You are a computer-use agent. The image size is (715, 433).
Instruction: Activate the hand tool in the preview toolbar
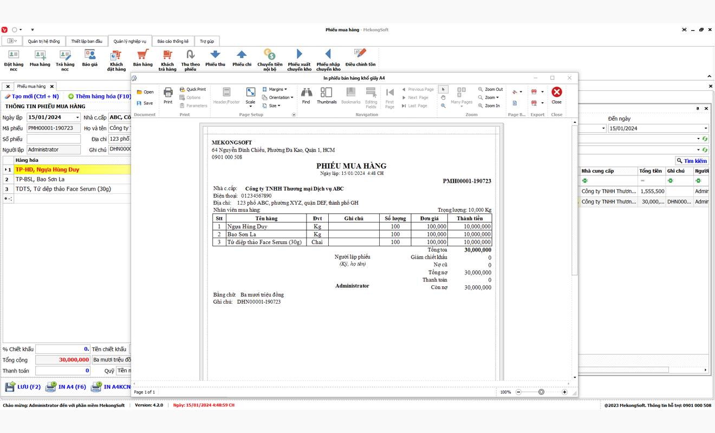tap(443, 97)
